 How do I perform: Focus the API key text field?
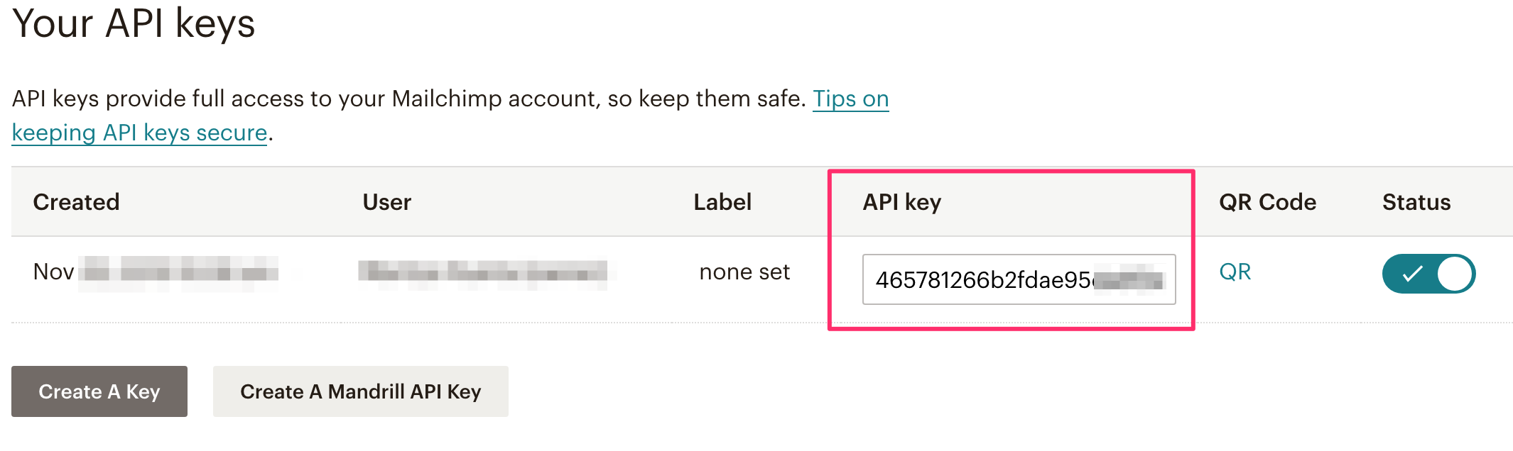[1019, 279]
